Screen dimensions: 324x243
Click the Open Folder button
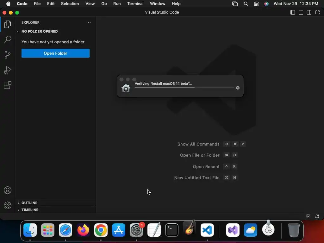(55, 53)
